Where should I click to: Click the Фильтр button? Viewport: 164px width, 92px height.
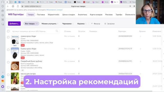pos(96,24)
